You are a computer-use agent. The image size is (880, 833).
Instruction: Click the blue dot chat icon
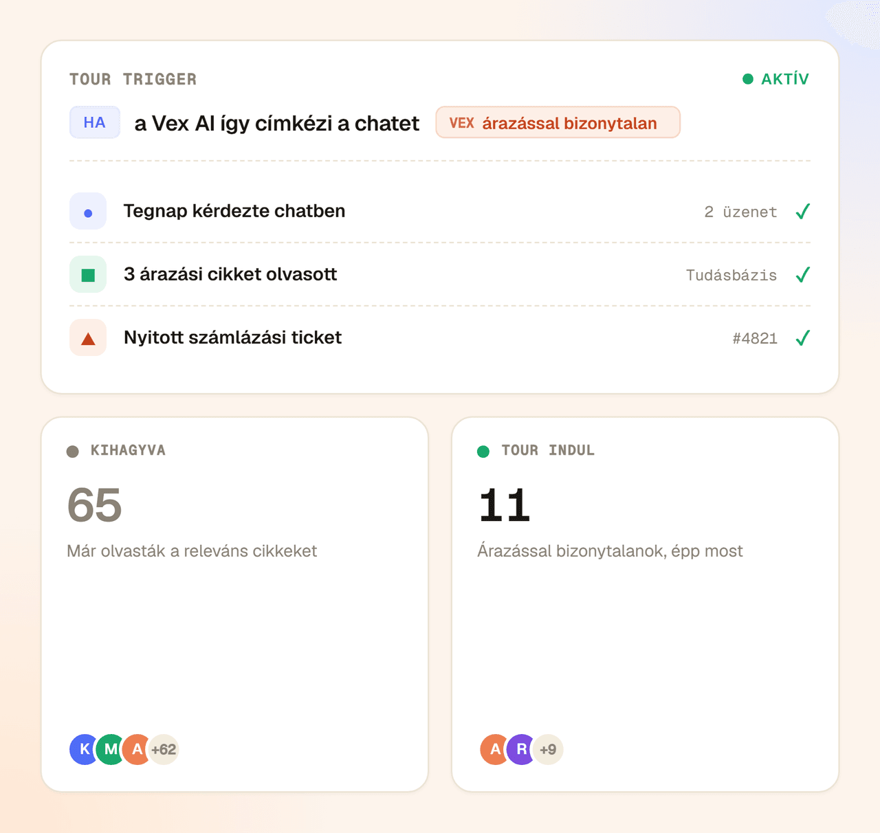click(88, 211)
